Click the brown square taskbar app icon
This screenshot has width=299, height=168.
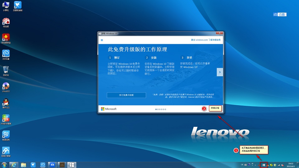point(62,165)
